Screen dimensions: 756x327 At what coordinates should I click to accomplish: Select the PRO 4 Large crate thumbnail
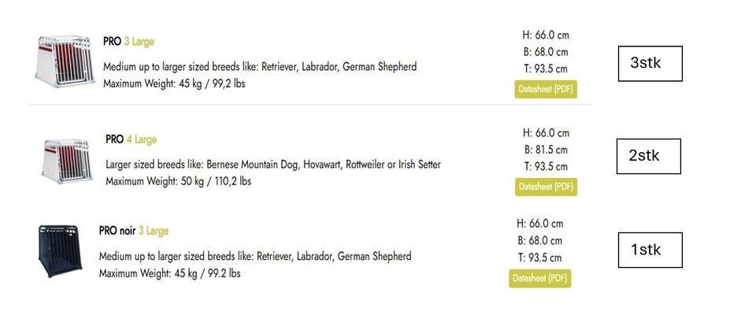[67, 160]
